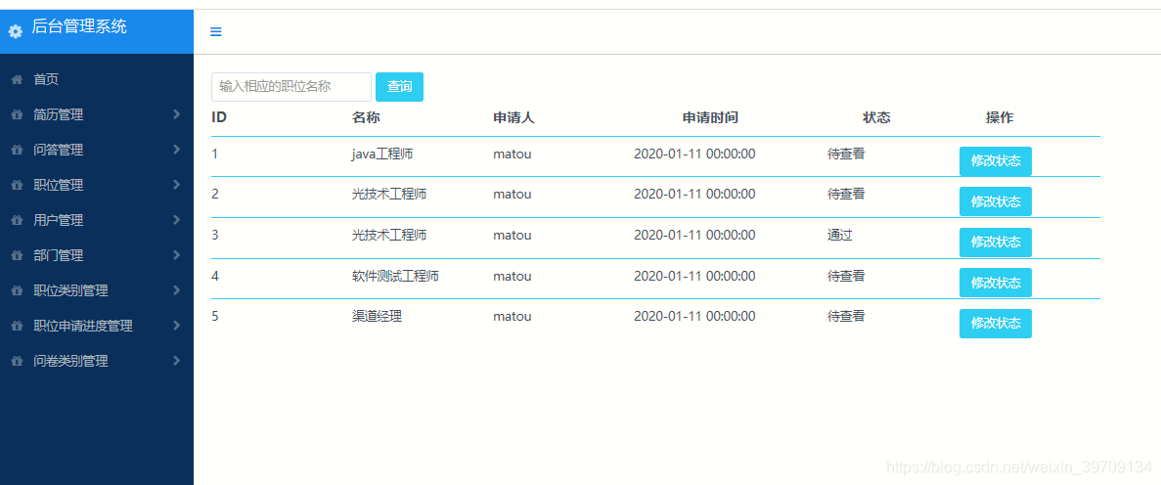Click the icon beside 部门管理
Viewport: 1161px width, 485px height.
click(17, 255)
